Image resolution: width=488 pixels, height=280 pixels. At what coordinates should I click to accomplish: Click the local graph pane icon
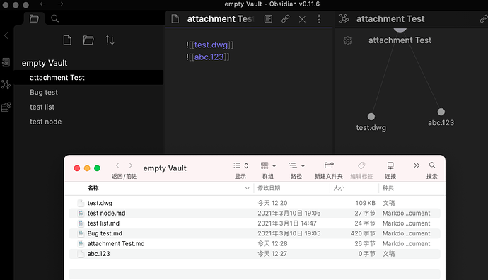(344, 18)
